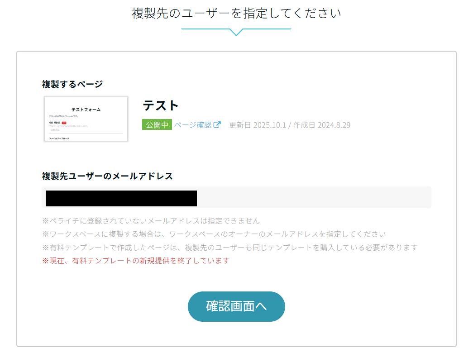The width and height of the screenshot is (473, 353).
Task: Click the note starting ※有料テンプレートで作成したページは
Action: click(x=230, y=248)
